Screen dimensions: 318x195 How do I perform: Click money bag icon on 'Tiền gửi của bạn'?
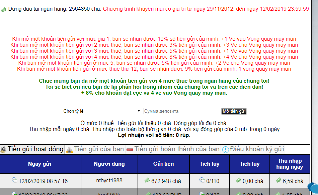pos(69,150)
